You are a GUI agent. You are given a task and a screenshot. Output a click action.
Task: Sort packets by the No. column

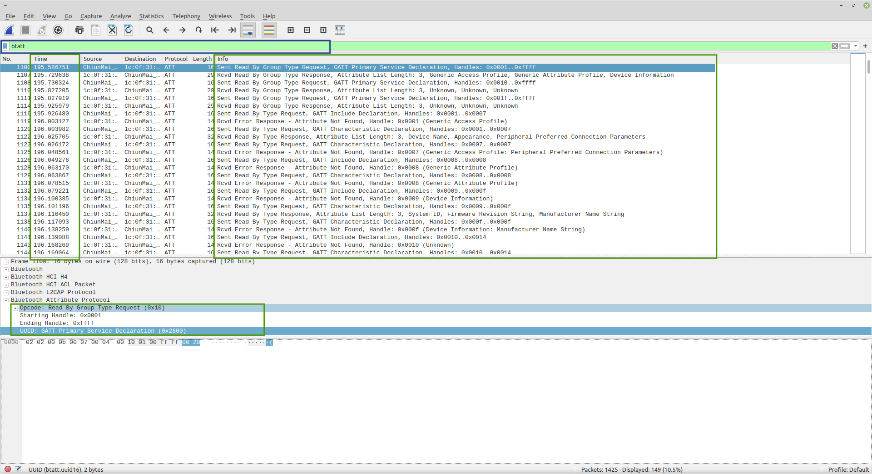[15, 59]
